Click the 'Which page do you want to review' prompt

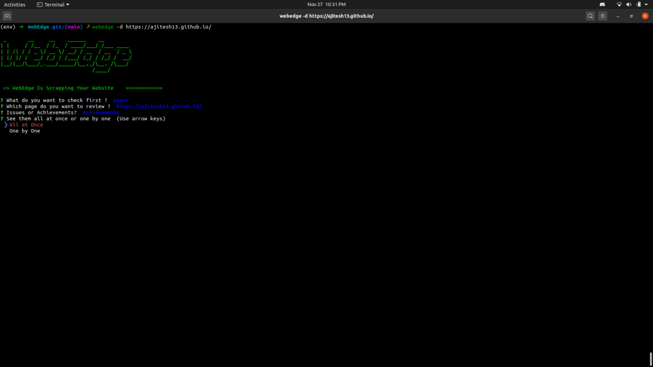click(58, 106)
